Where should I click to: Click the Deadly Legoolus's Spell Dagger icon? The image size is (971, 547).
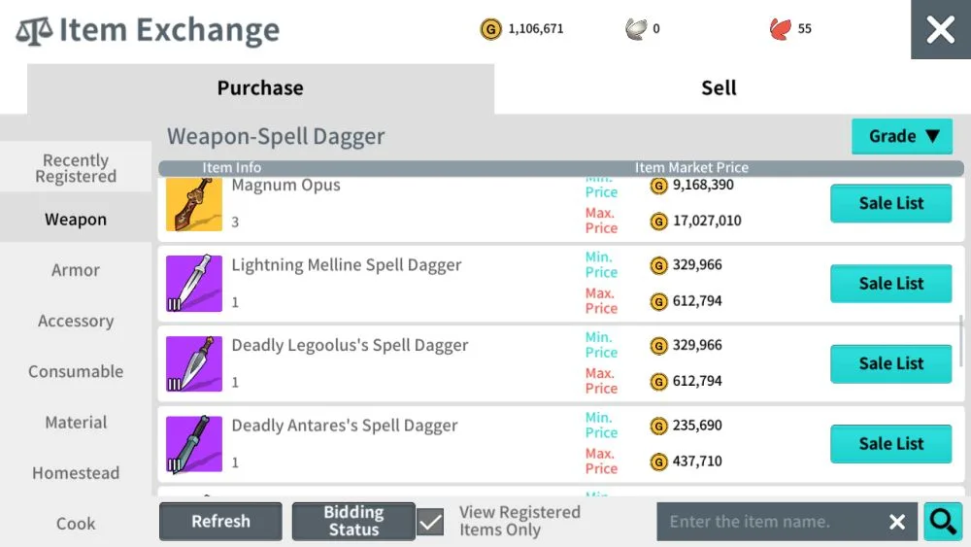pyautogui.click(x=194, y=363)
